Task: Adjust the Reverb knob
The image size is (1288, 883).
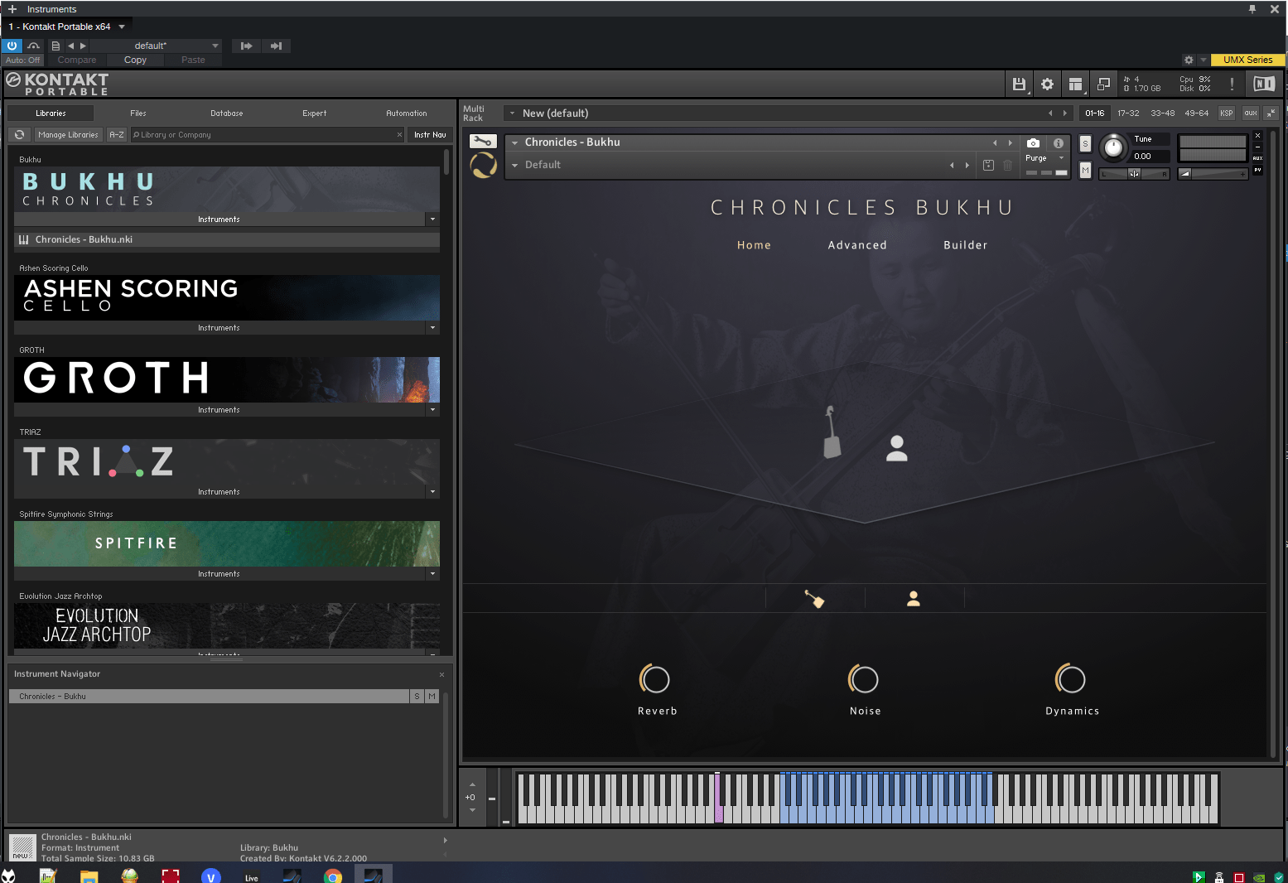Action: pos(655,679)
